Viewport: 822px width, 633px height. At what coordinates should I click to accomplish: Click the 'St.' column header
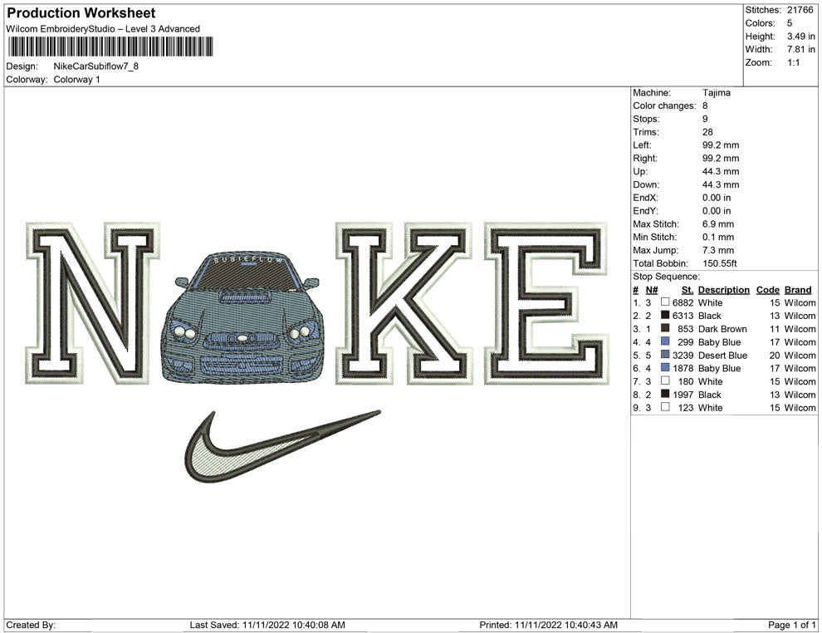coord(687,290)
